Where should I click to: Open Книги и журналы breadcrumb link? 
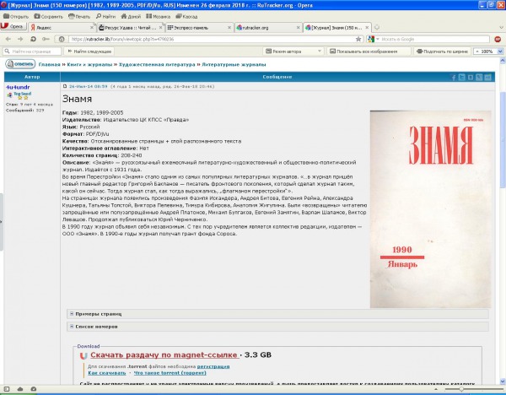[89, 65]
